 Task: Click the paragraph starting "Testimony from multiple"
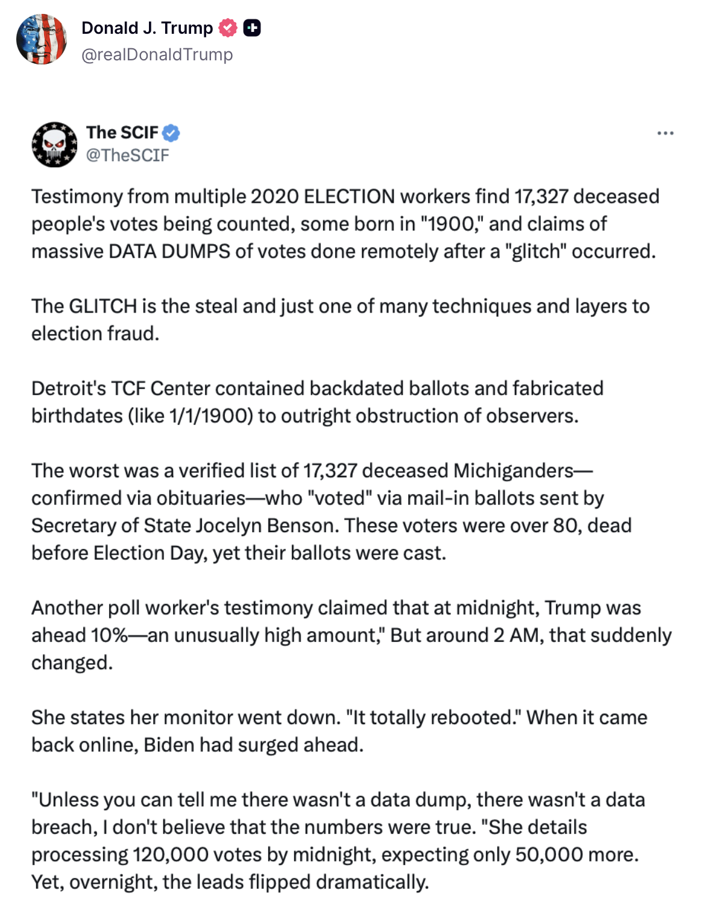(x=345, y=224)
